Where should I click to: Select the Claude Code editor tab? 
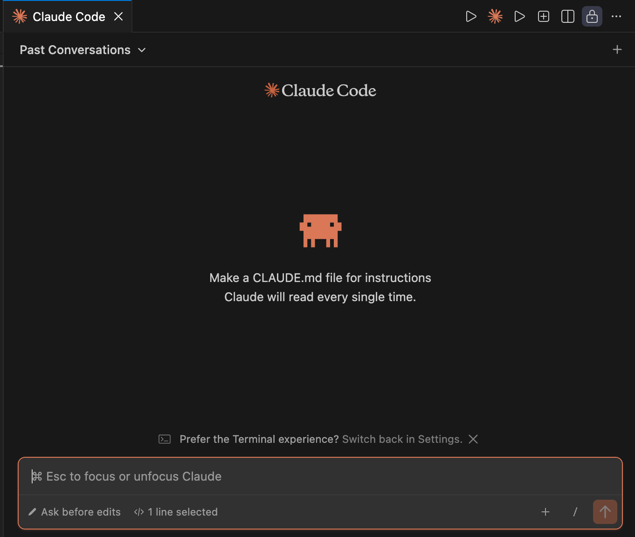(68, 17)
